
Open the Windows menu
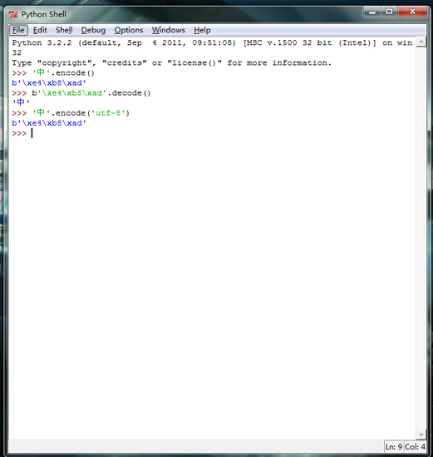pyautogui.click(x=168, y=30)
